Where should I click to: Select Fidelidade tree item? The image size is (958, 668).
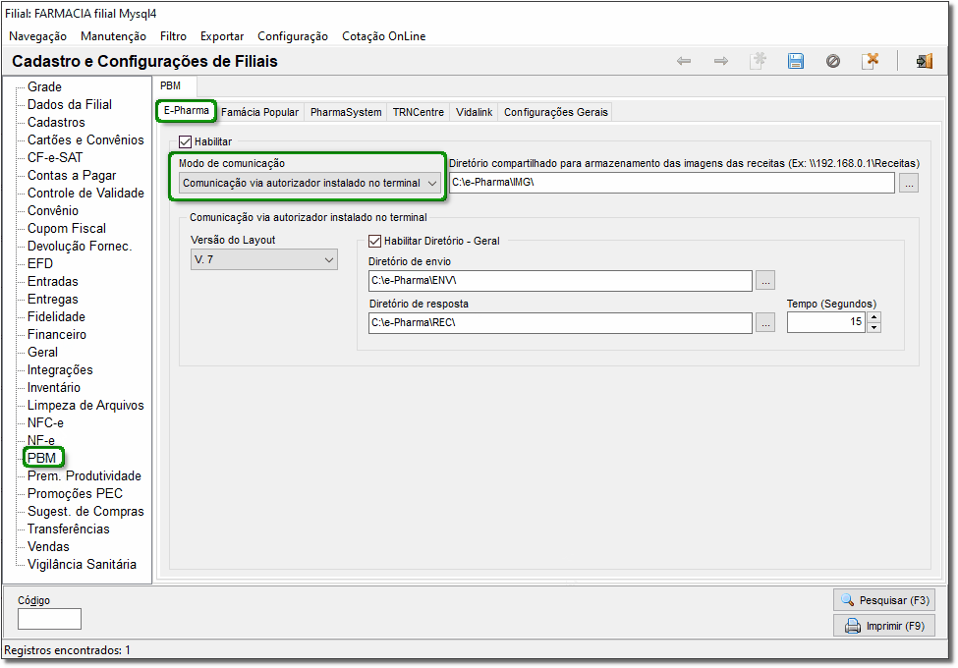[56, 317]
